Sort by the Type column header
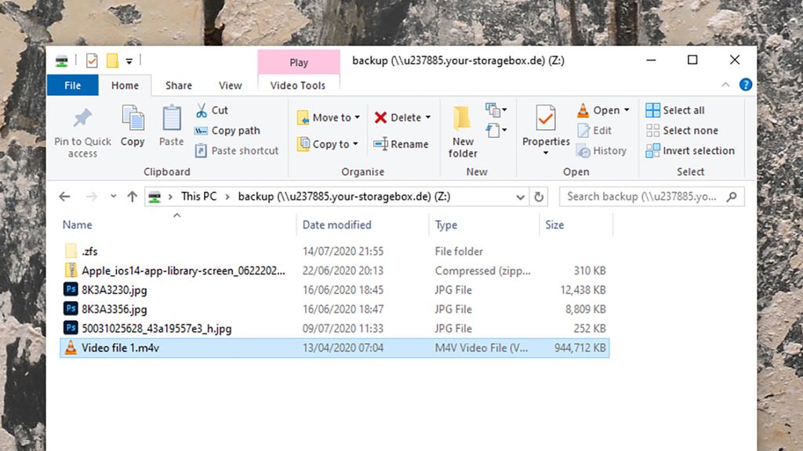This screenshot has height=451, width=803. point(446,225)
